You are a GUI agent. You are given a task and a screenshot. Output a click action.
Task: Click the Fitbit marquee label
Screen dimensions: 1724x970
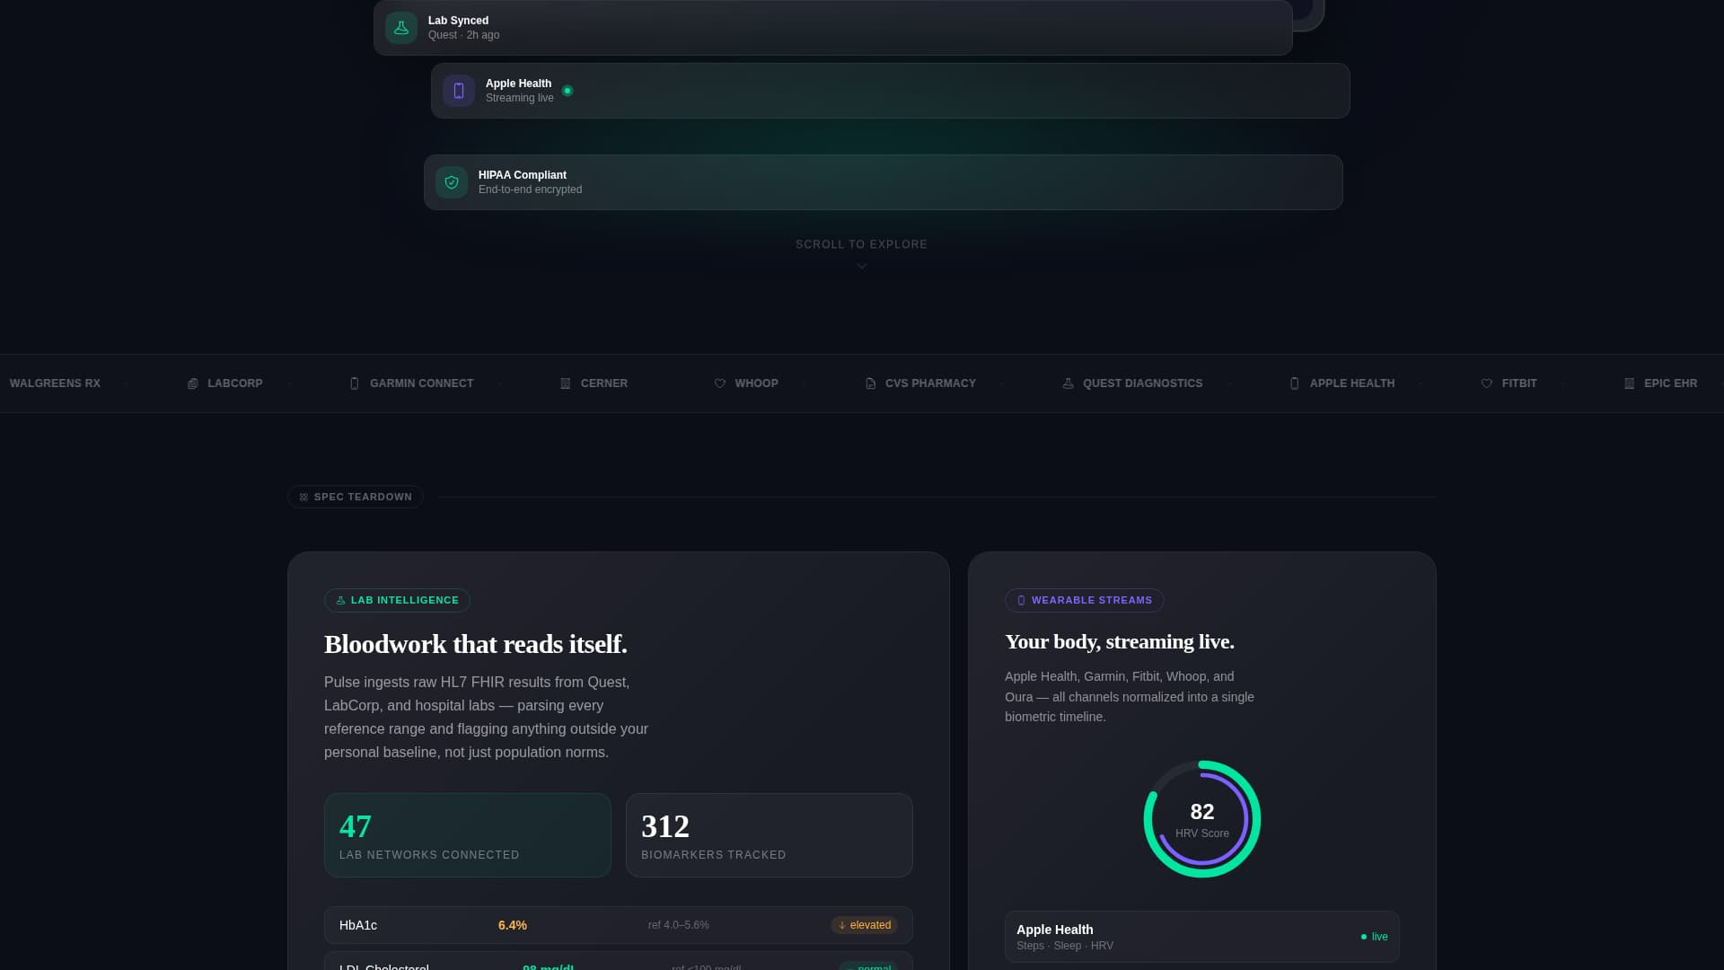[1519, 384]
